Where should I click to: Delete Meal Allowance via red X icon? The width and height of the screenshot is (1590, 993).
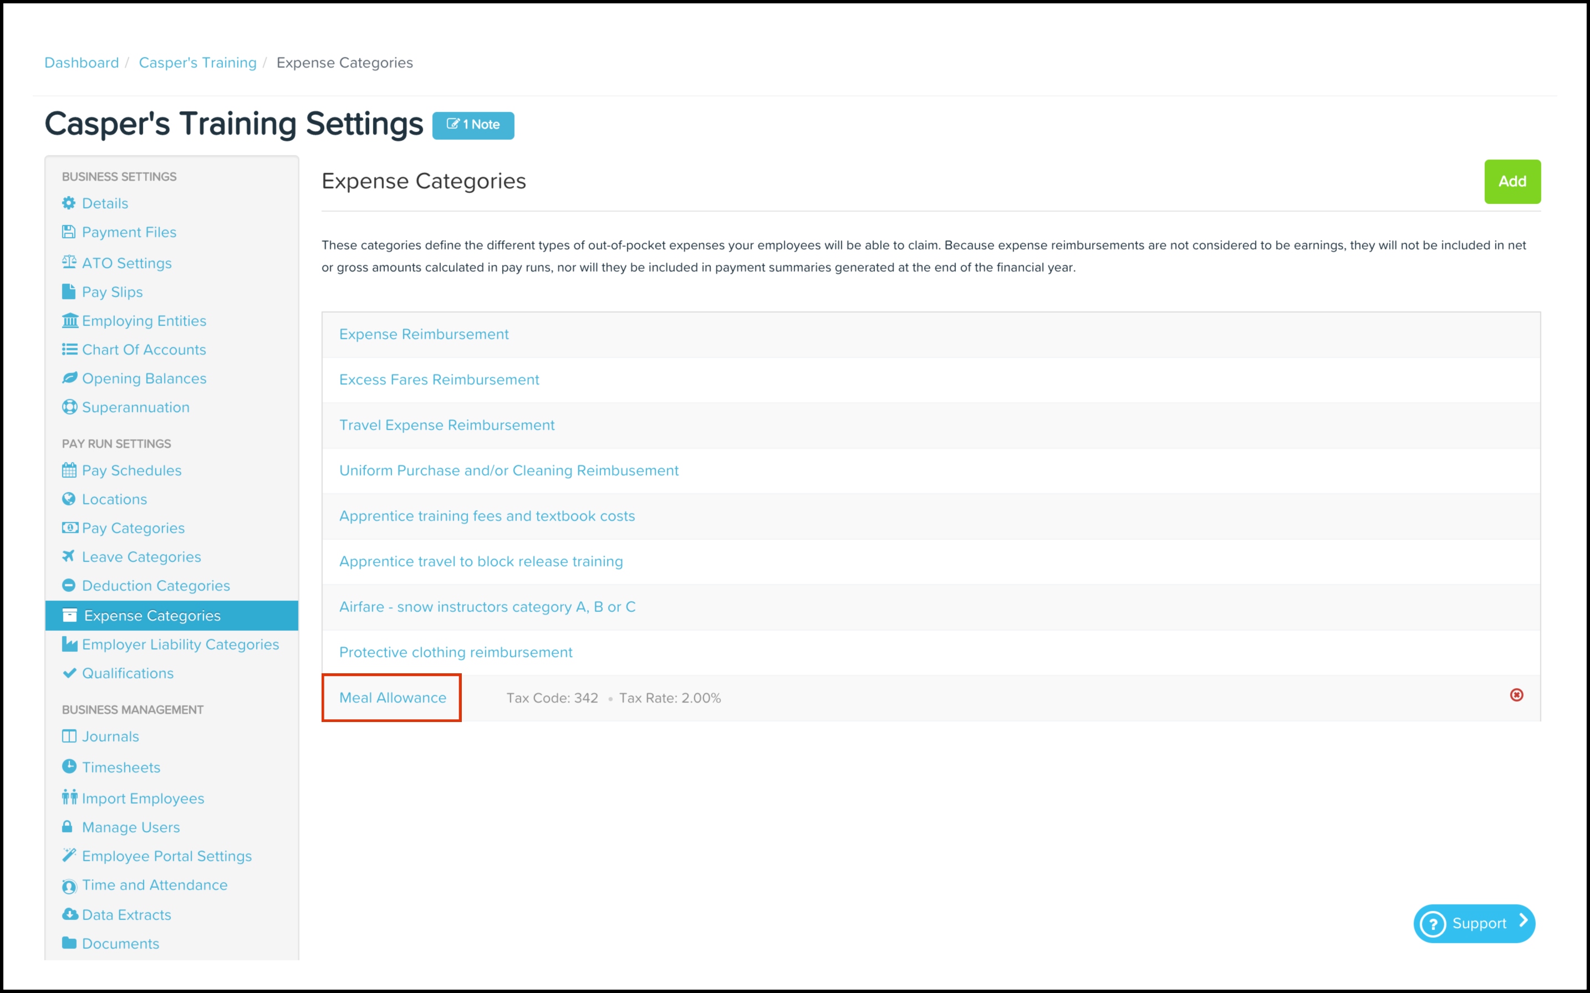1516,695
